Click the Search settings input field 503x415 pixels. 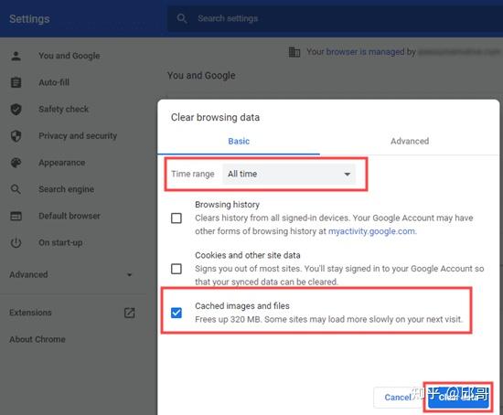(334, 18)
